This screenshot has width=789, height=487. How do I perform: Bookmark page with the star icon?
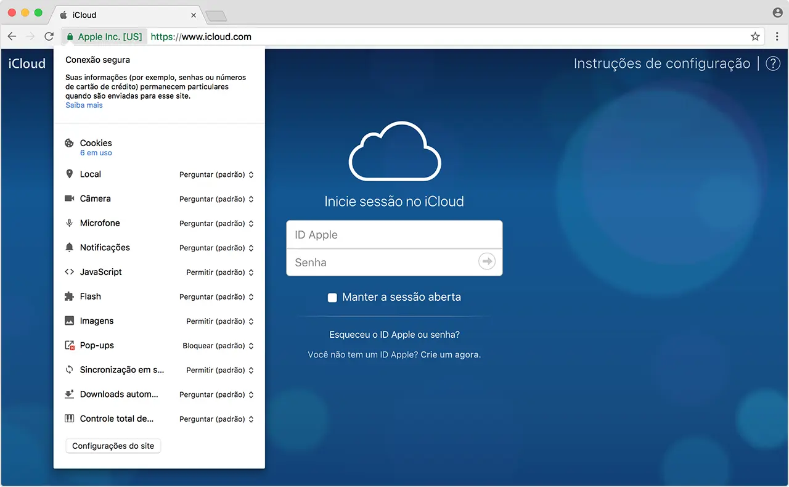point(755,37)
